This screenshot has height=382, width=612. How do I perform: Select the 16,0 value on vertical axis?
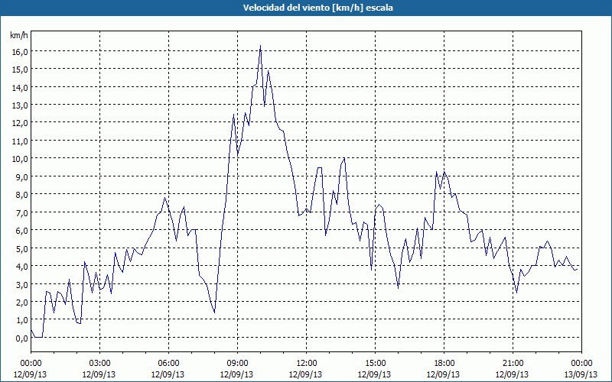tap(21, 51)
